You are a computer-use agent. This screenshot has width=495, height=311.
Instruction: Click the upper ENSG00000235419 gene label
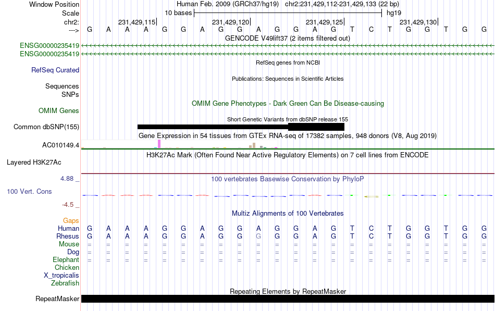(49, 45)
